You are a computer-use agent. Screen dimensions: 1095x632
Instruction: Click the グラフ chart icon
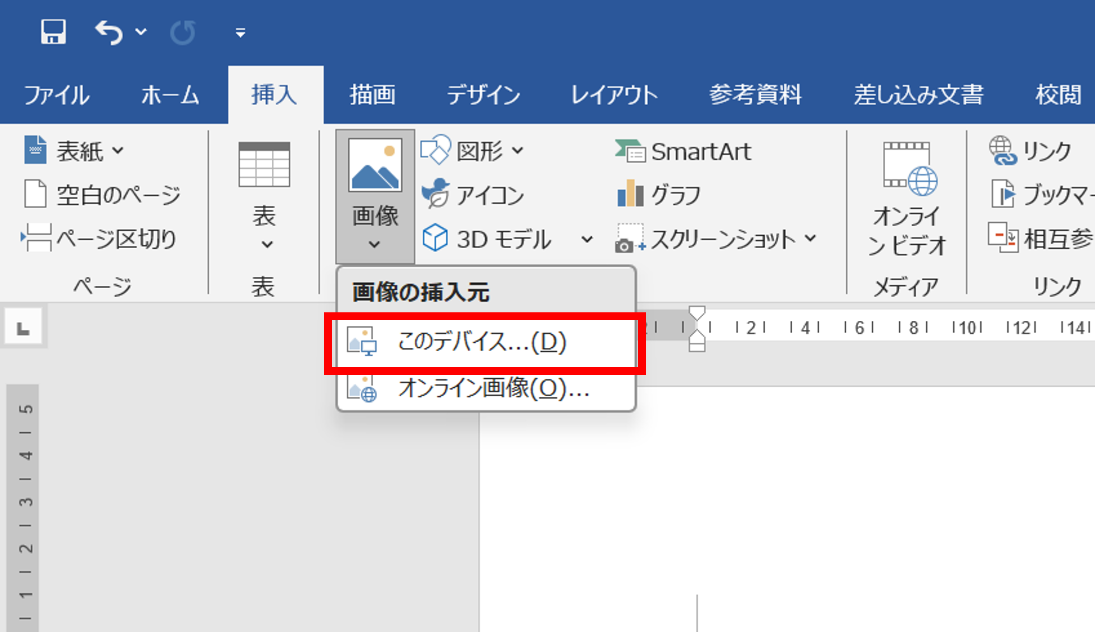[630, 193]
